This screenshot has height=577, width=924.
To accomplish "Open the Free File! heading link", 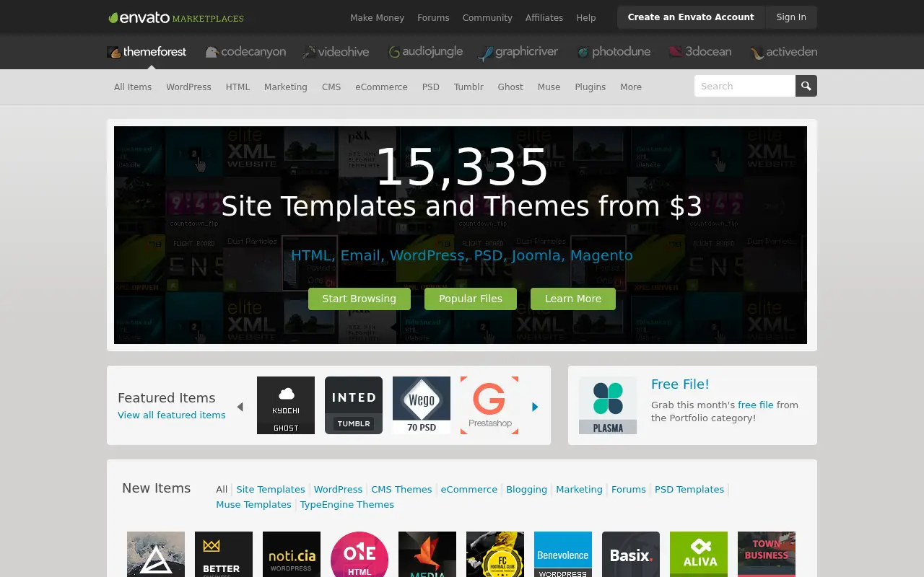I will (680, 384).
